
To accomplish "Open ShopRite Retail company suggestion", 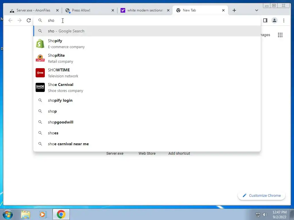I will pos(147,58).
